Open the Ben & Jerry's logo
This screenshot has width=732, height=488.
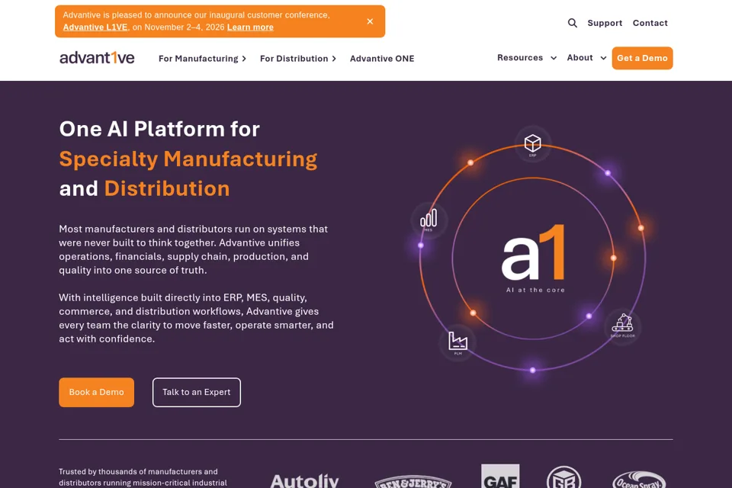413,482
